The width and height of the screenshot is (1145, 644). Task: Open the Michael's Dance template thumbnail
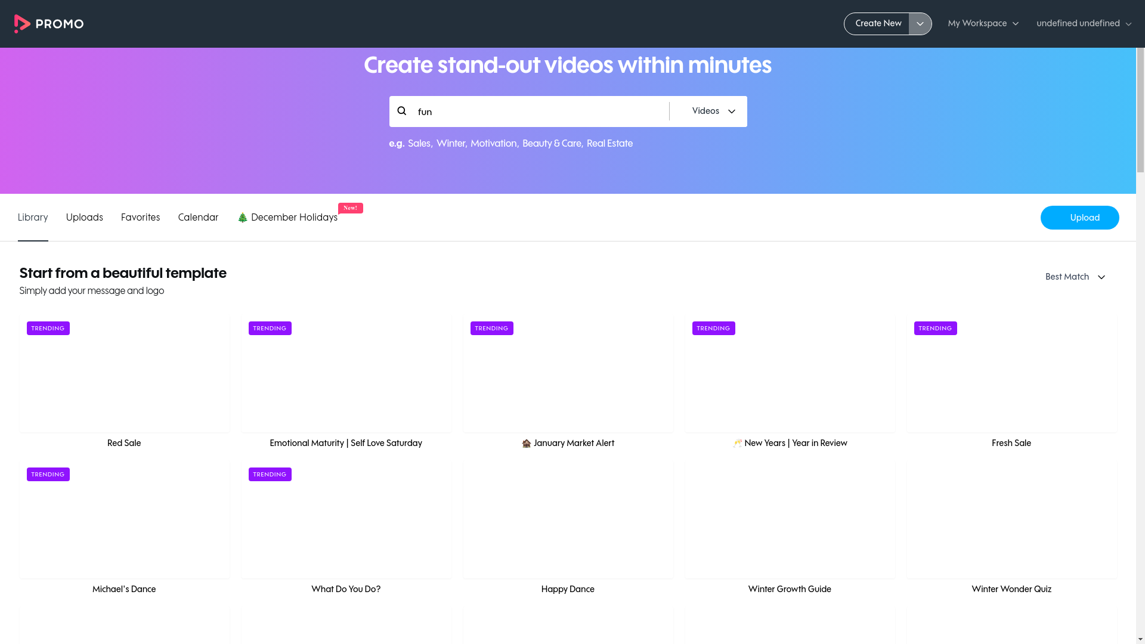click(x=124, y=519)
